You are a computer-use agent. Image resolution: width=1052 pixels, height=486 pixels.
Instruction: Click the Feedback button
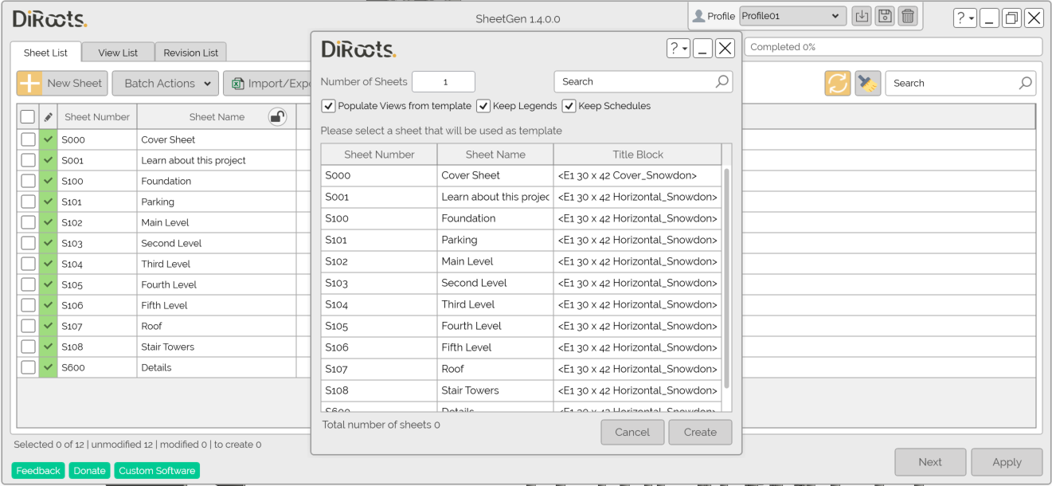tap(37, 470)
